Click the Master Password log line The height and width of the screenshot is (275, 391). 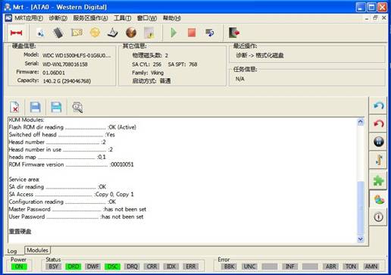[77, 209]
